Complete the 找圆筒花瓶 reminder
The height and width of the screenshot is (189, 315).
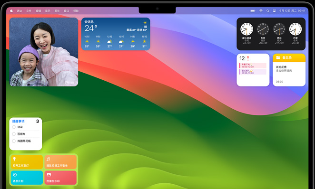click(x=14, y=141)
